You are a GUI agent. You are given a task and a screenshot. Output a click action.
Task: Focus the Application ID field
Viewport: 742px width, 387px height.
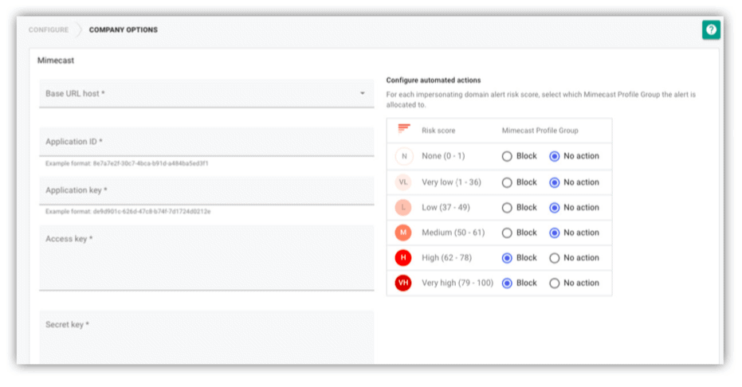pos(206,142)
